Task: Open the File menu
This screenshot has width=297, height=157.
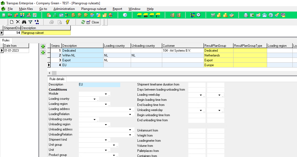Action: [x=10, y=9]
